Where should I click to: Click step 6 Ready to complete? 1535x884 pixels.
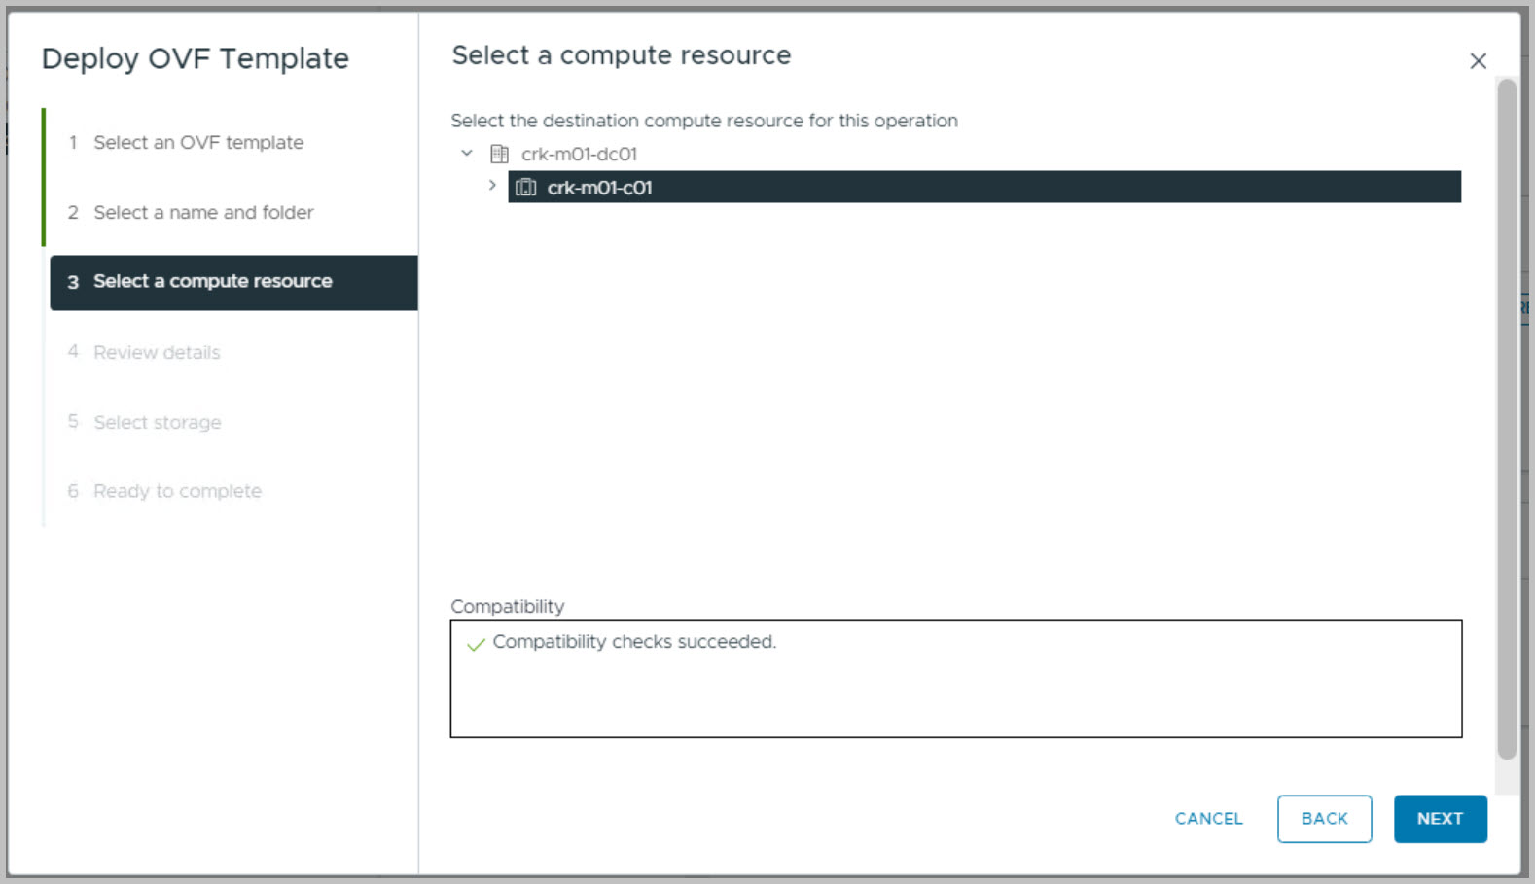point(177,491)
